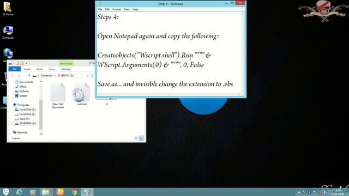Select Computer in the navigation pane
349x196 pixels.
click(21, 105)
